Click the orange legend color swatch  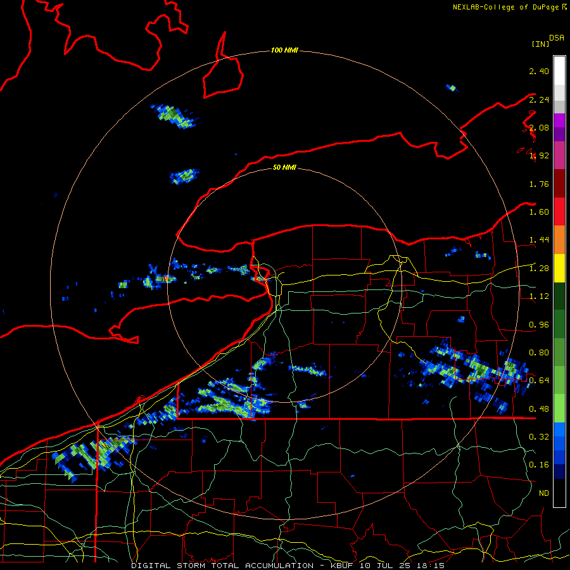(x=559, y=240)
